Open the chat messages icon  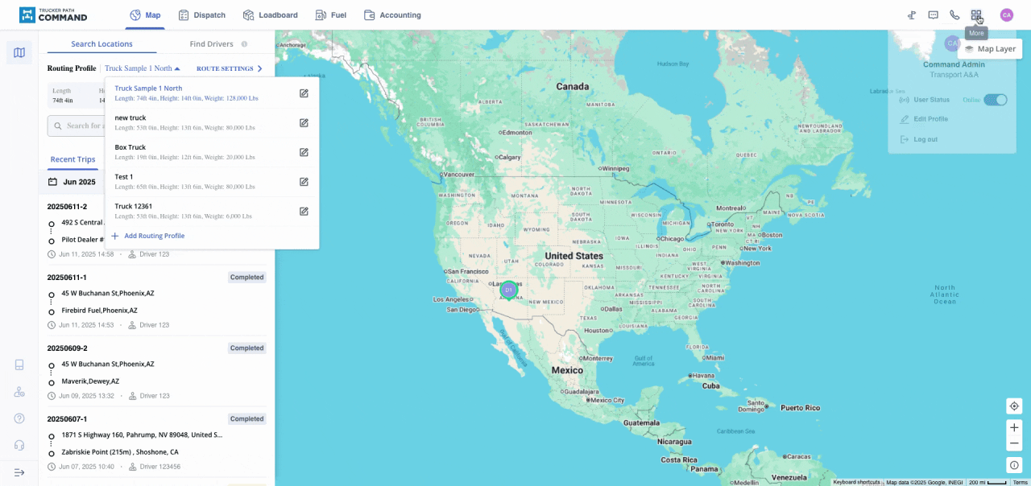(x=933, y=15)
